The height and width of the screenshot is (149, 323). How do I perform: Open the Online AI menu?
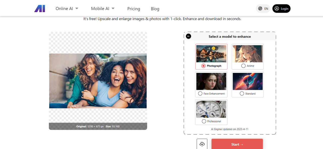(67, 9)
